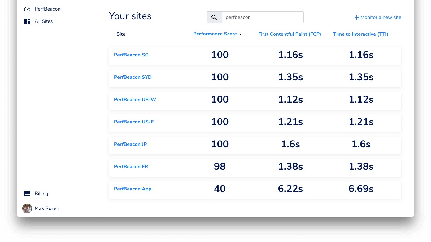Click the Monitor a new site link
The height and width of the screenshot is (242, 431).
(378, 17)
